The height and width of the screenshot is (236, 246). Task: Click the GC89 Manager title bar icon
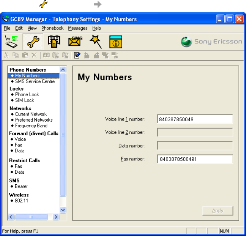click(5, 19)
